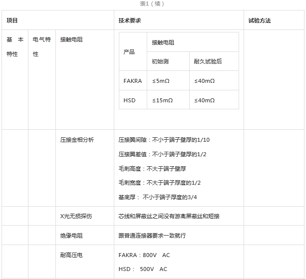Select the 毛刺高度 requirement line
306x279 pixels.
(152, 168)
